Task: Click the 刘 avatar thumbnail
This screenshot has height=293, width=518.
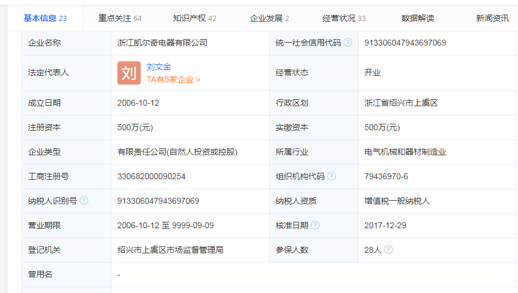Action: coord(129,73)
